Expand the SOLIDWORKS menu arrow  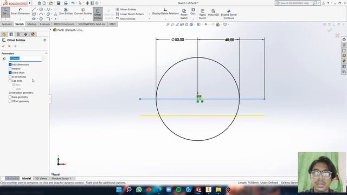coord(30,3)
